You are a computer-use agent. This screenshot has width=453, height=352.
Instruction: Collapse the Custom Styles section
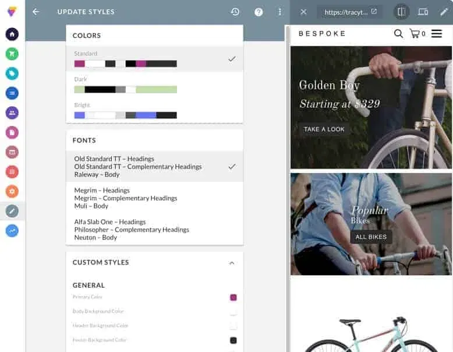[x=232, y=263]
